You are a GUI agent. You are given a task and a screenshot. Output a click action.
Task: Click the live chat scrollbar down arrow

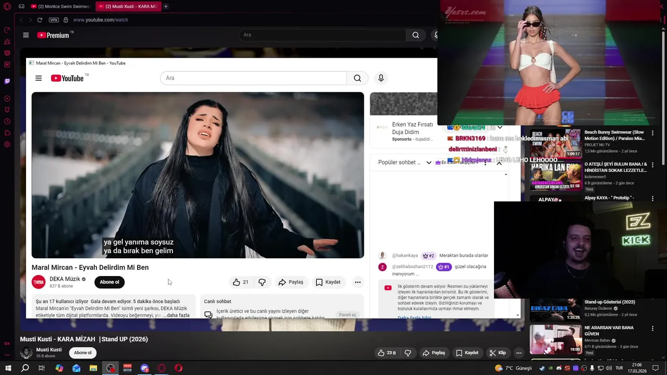pyautogui.click(x=517, y=315)
